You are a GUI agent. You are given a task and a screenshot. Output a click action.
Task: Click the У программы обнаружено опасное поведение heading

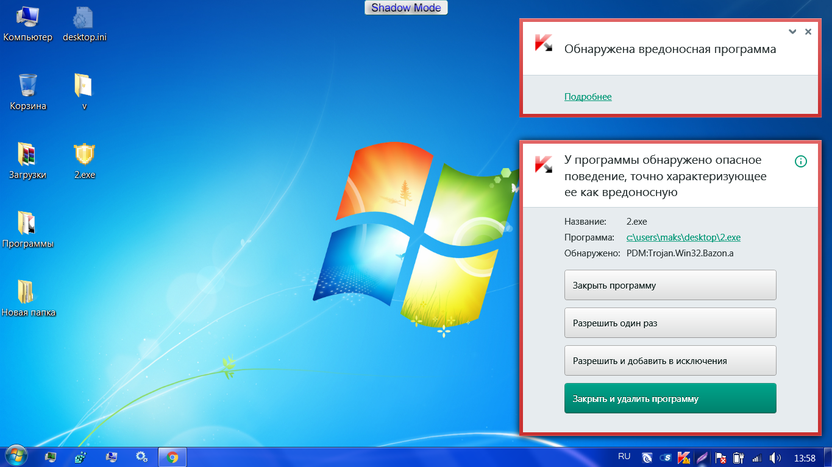(x=666, y=176)
